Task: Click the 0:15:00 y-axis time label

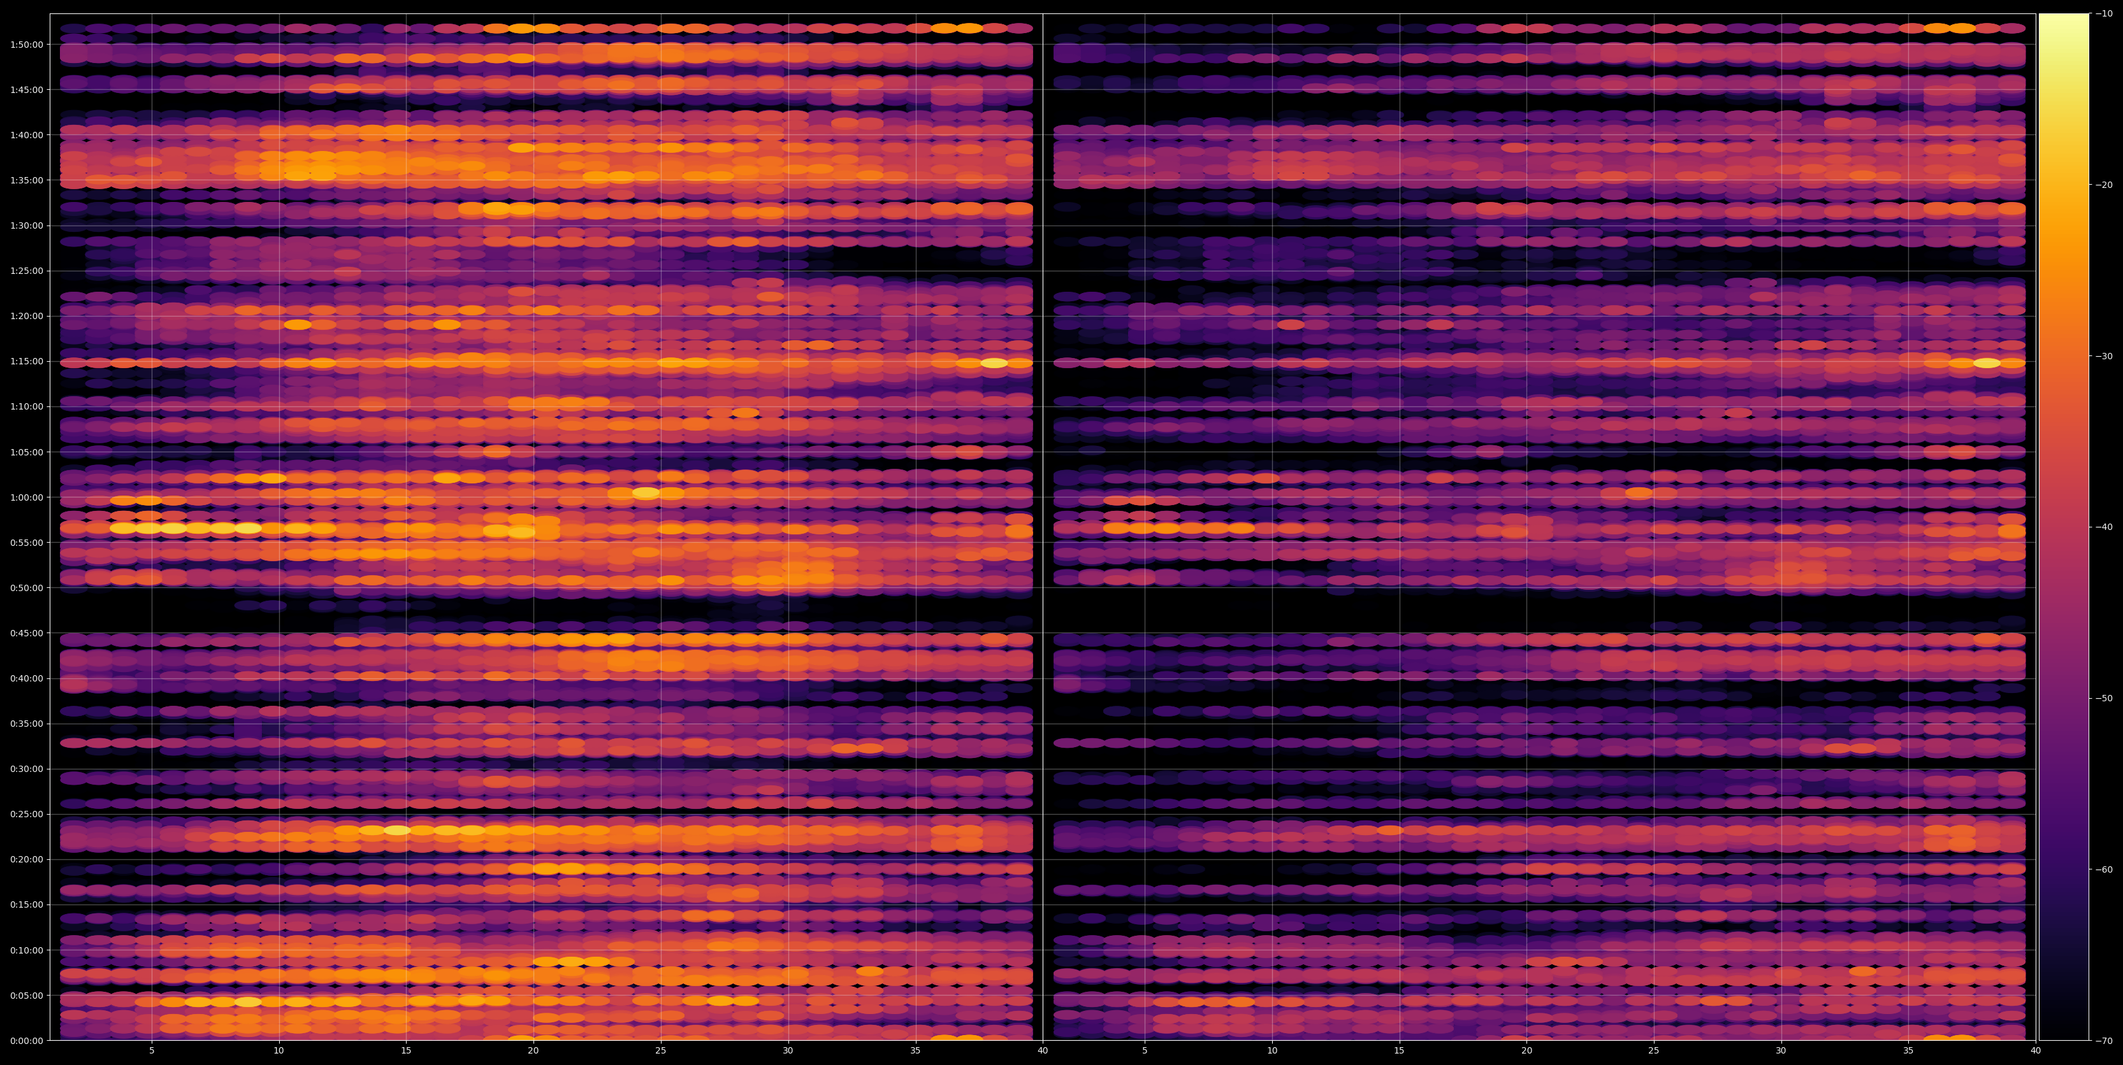Action: 27,904
